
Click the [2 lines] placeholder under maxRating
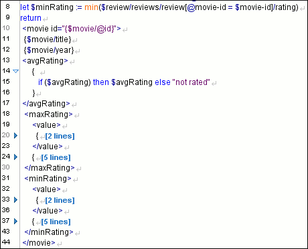pyautogui.click(x=60, y=136)
